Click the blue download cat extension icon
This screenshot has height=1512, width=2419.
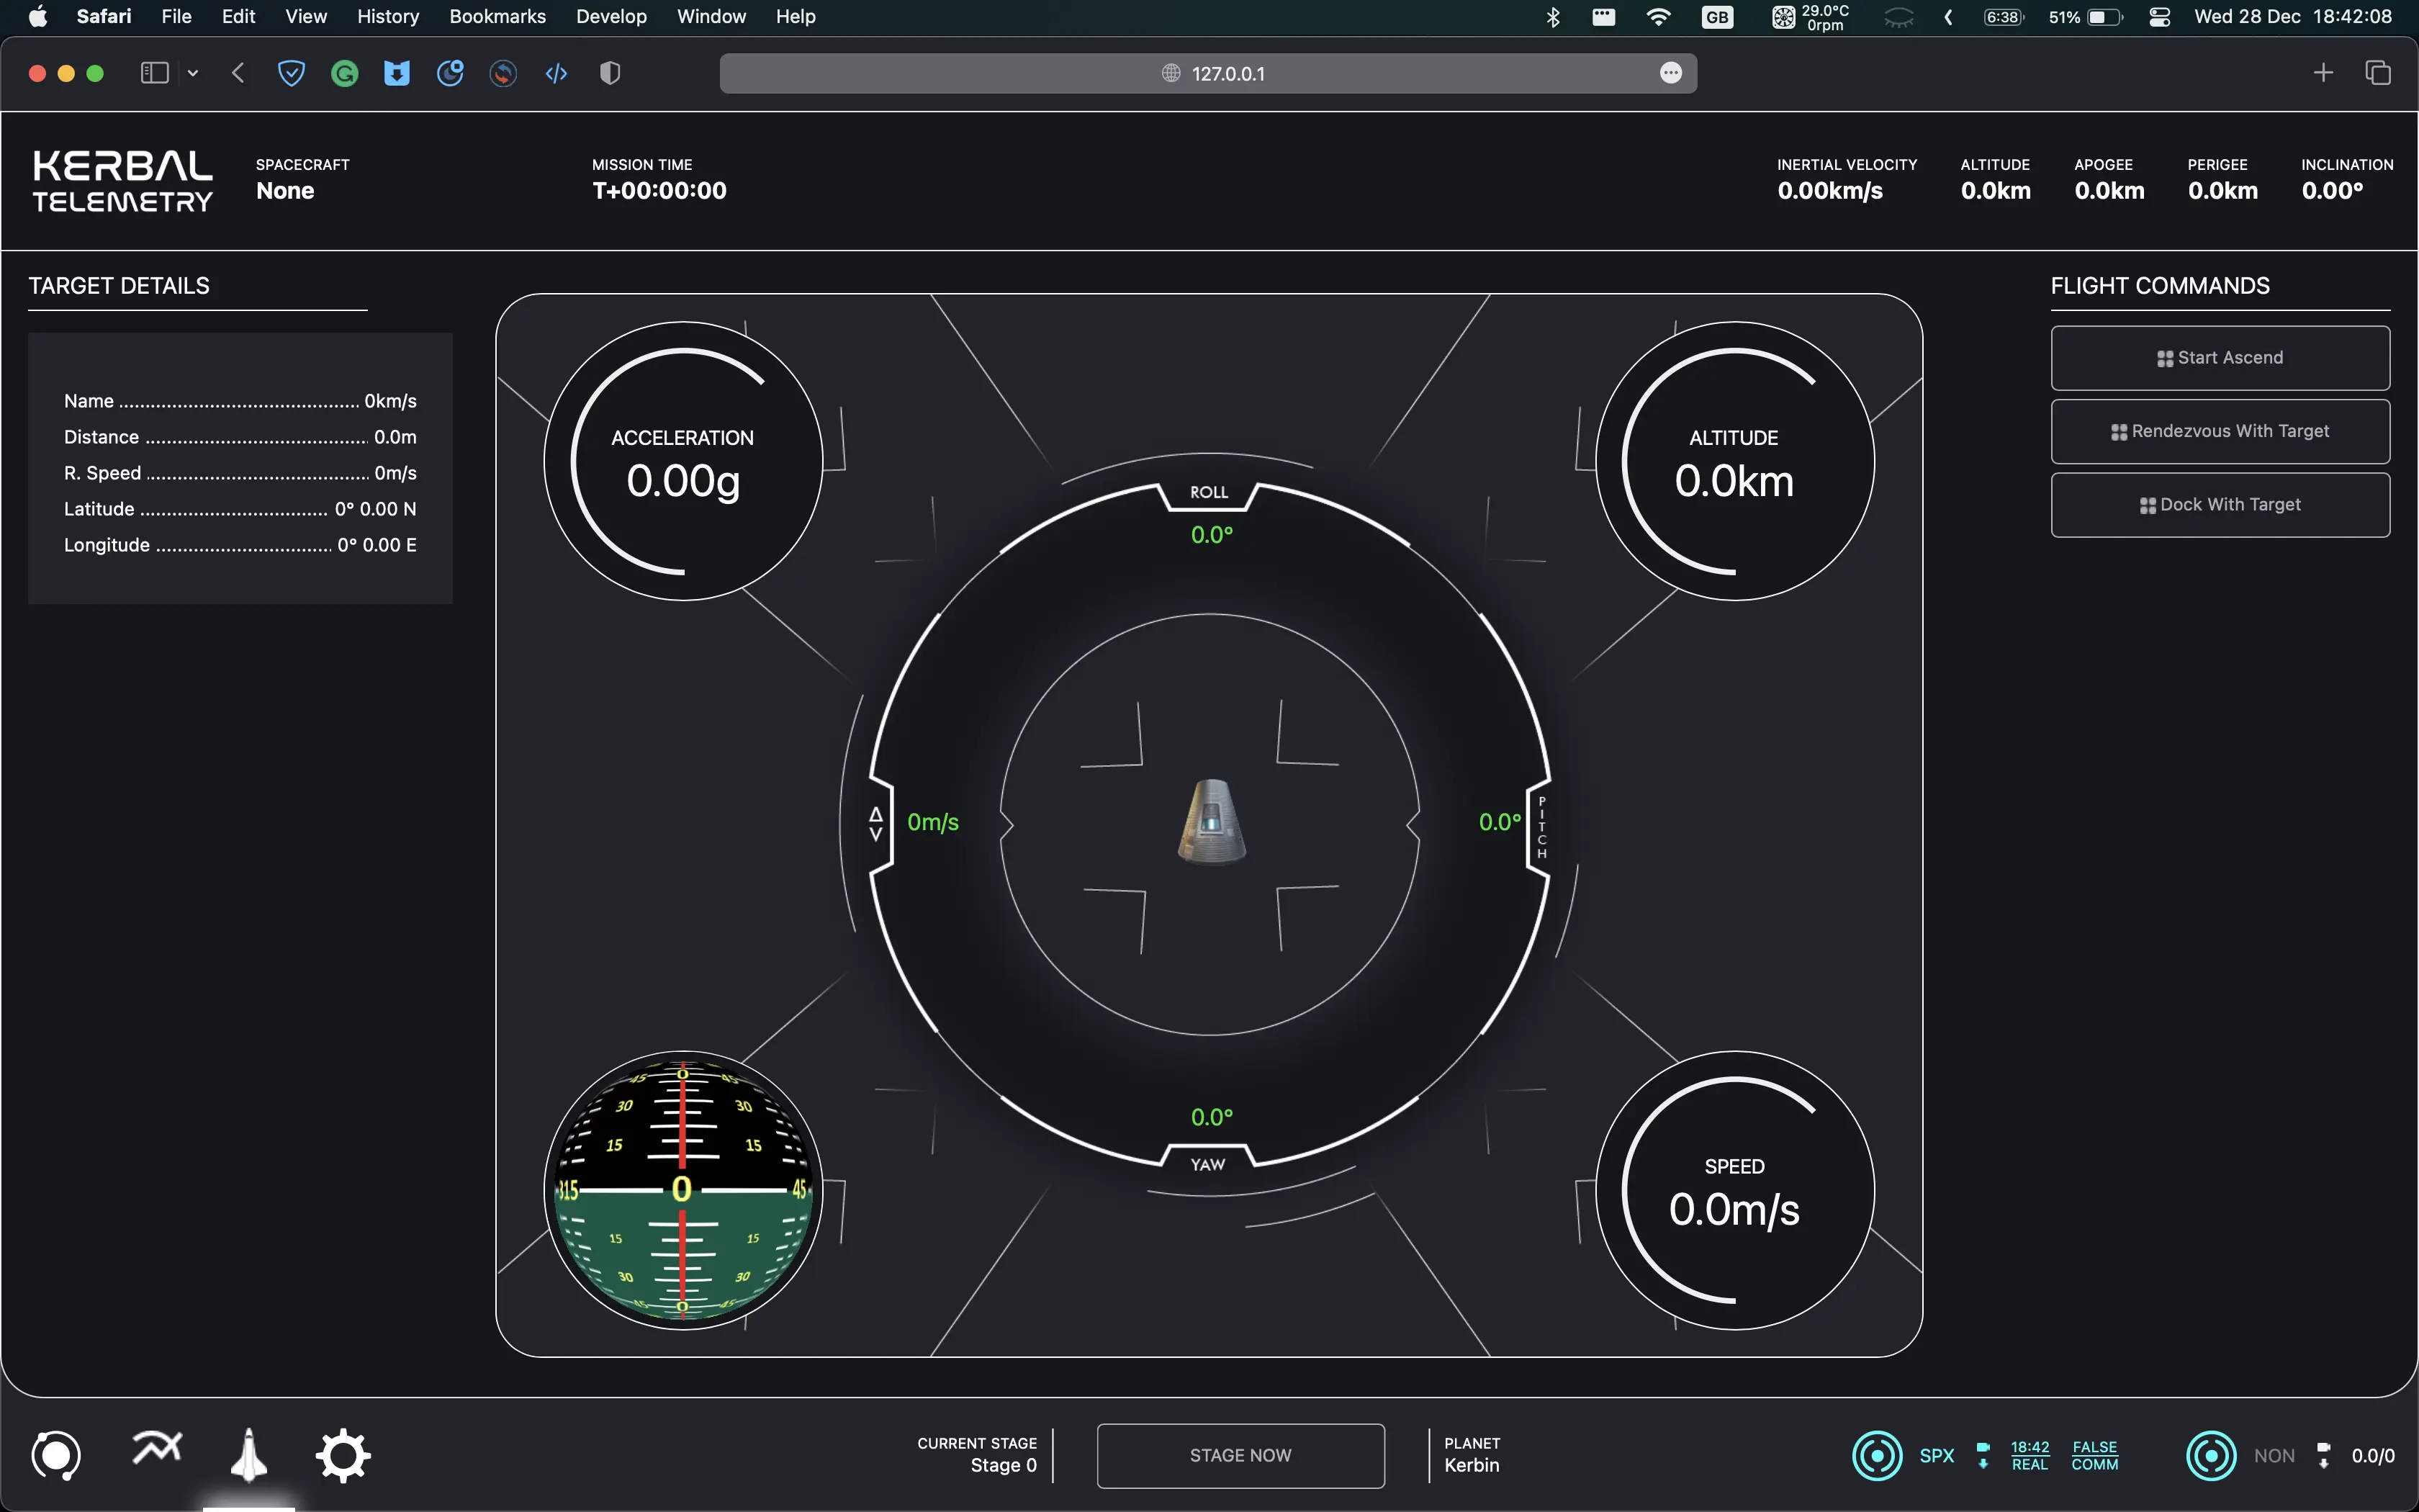(x=397, y=73)
